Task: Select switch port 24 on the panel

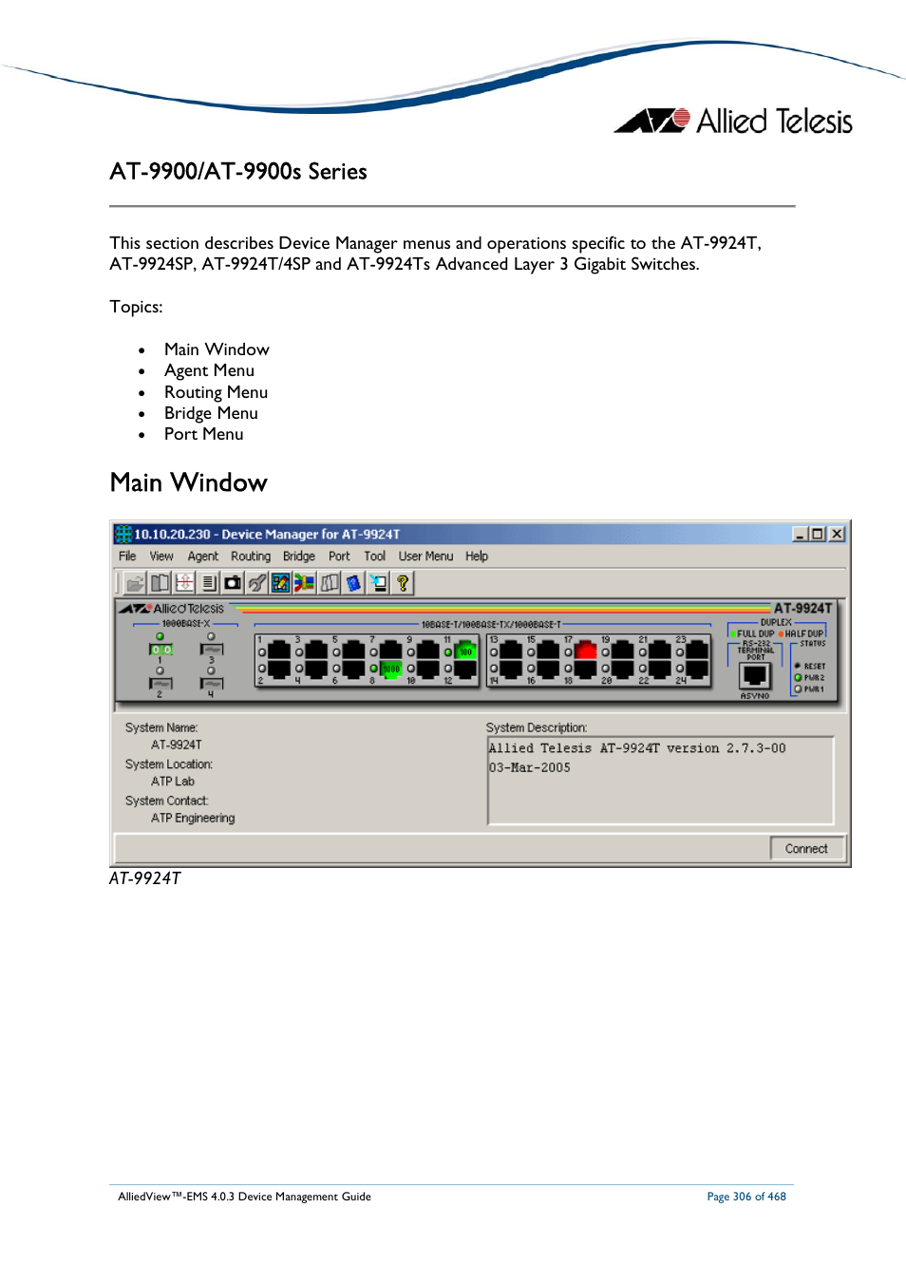Action: pos(697,670)
